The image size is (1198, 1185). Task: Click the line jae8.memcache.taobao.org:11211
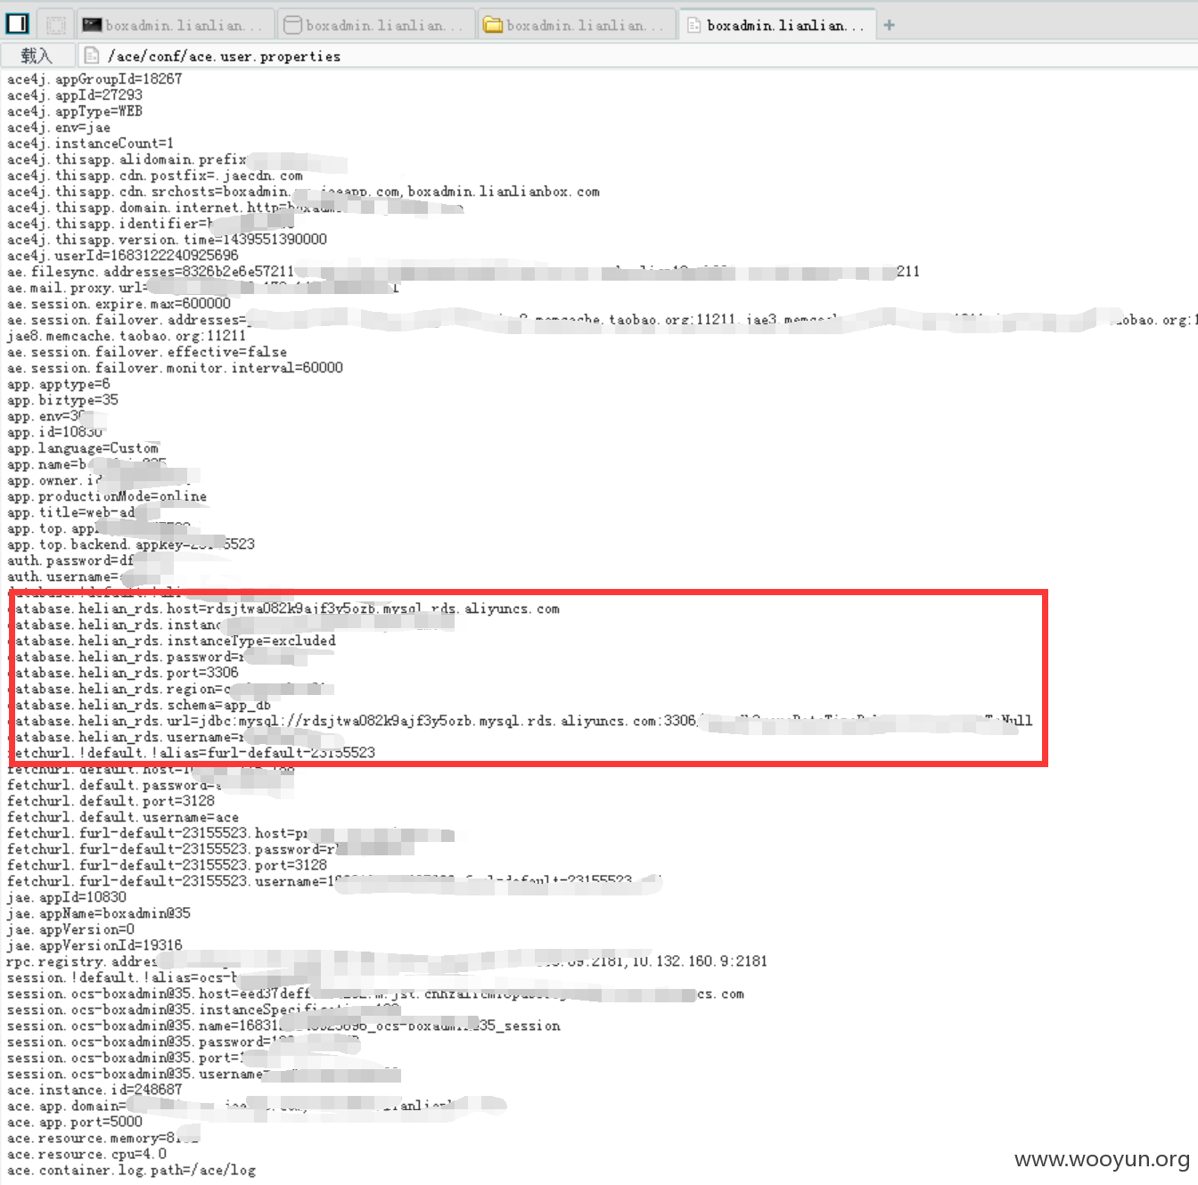(x=127, y=335)
